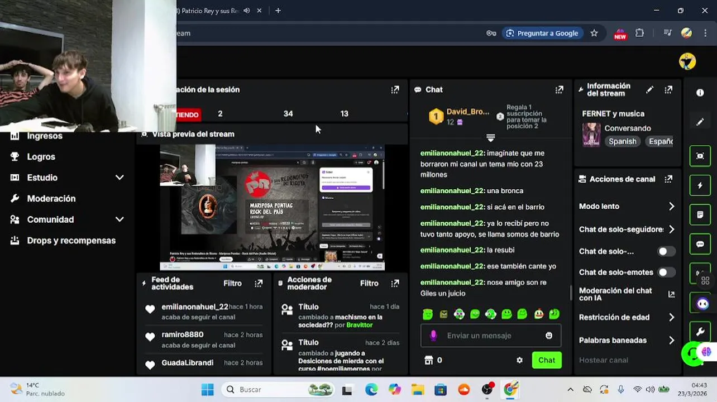Open SoundCloud from the taskbar
Viewport: 717px width, 402px height.
coord(463,390)
